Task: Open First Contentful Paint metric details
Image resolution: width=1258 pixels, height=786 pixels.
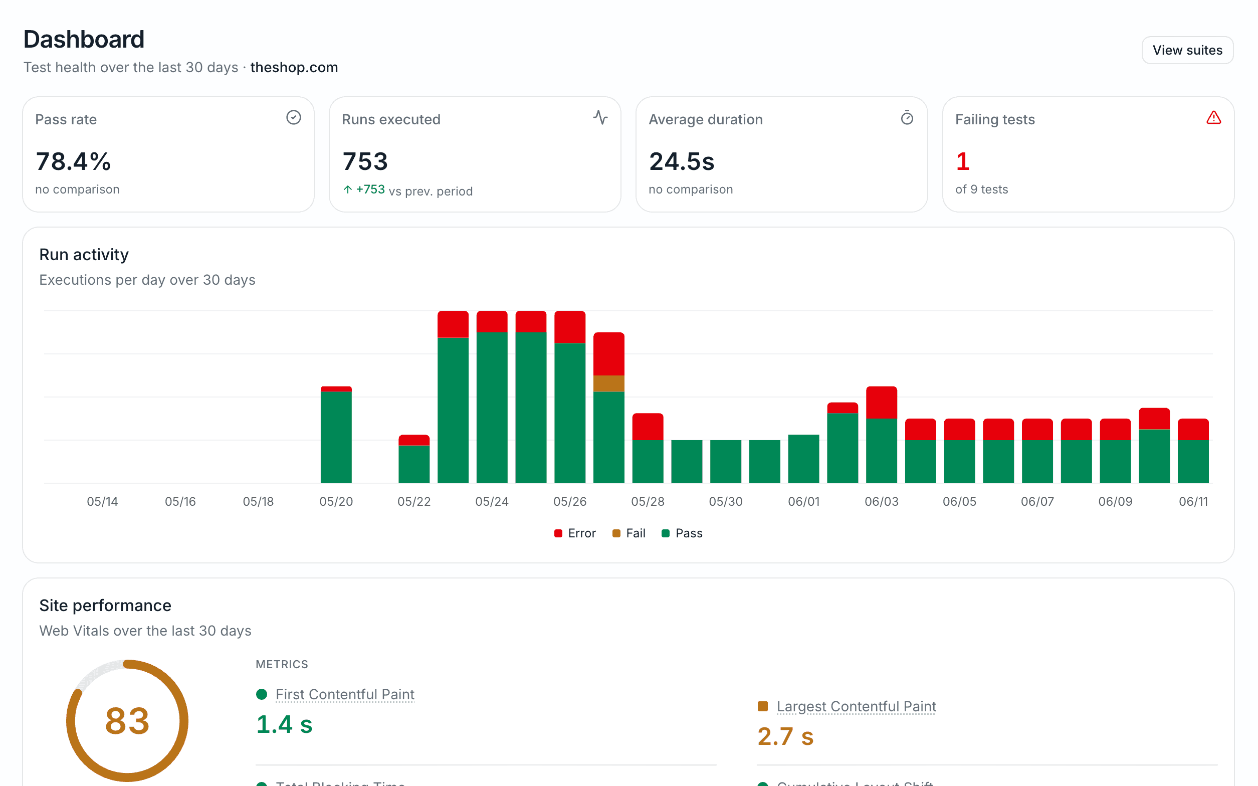Action: click(345, 694)
